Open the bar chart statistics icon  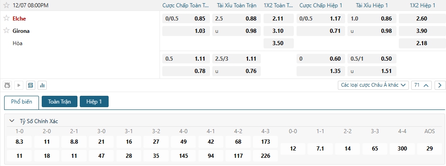tap(42, 85)
